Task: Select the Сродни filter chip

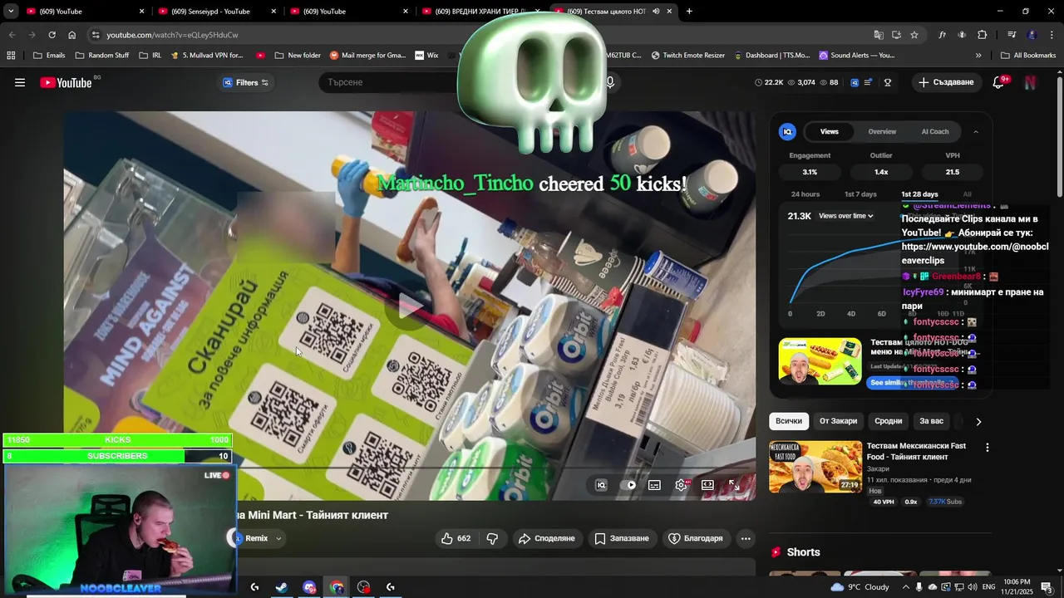Action: [888, 421]
